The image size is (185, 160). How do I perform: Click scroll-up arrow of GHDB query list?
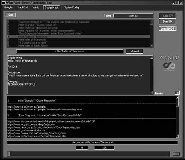(x=151, y=22)
